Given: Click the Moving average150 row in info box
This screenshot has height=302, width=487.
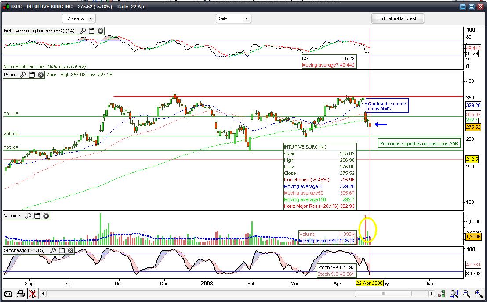Looking at the screenshot, I should [x=320, y=199].
